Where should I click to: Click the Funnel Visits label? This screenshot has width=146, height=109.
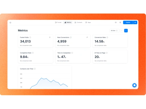coord(24,37)
